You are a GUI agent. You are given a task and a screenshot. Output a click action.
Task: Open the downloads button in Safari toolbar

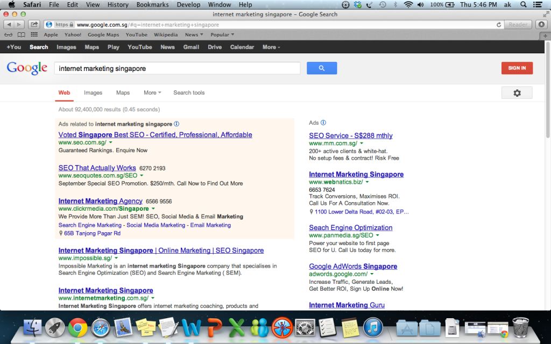pos(541,25)
